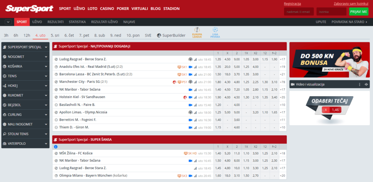Screen dimensions: 373x182
Task: Open the chevron dropdown left of red SPORT tab
Action: point(8,22)
